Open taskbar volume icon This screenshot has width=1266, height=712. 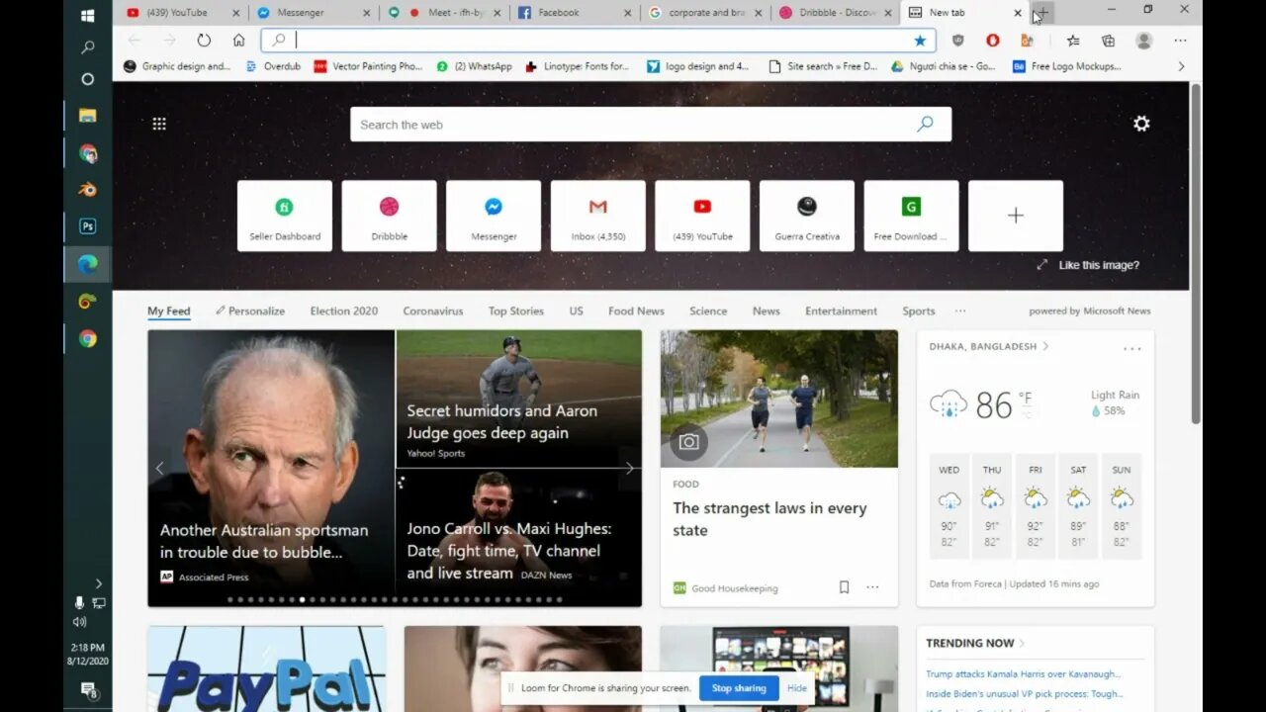(79, 622)
